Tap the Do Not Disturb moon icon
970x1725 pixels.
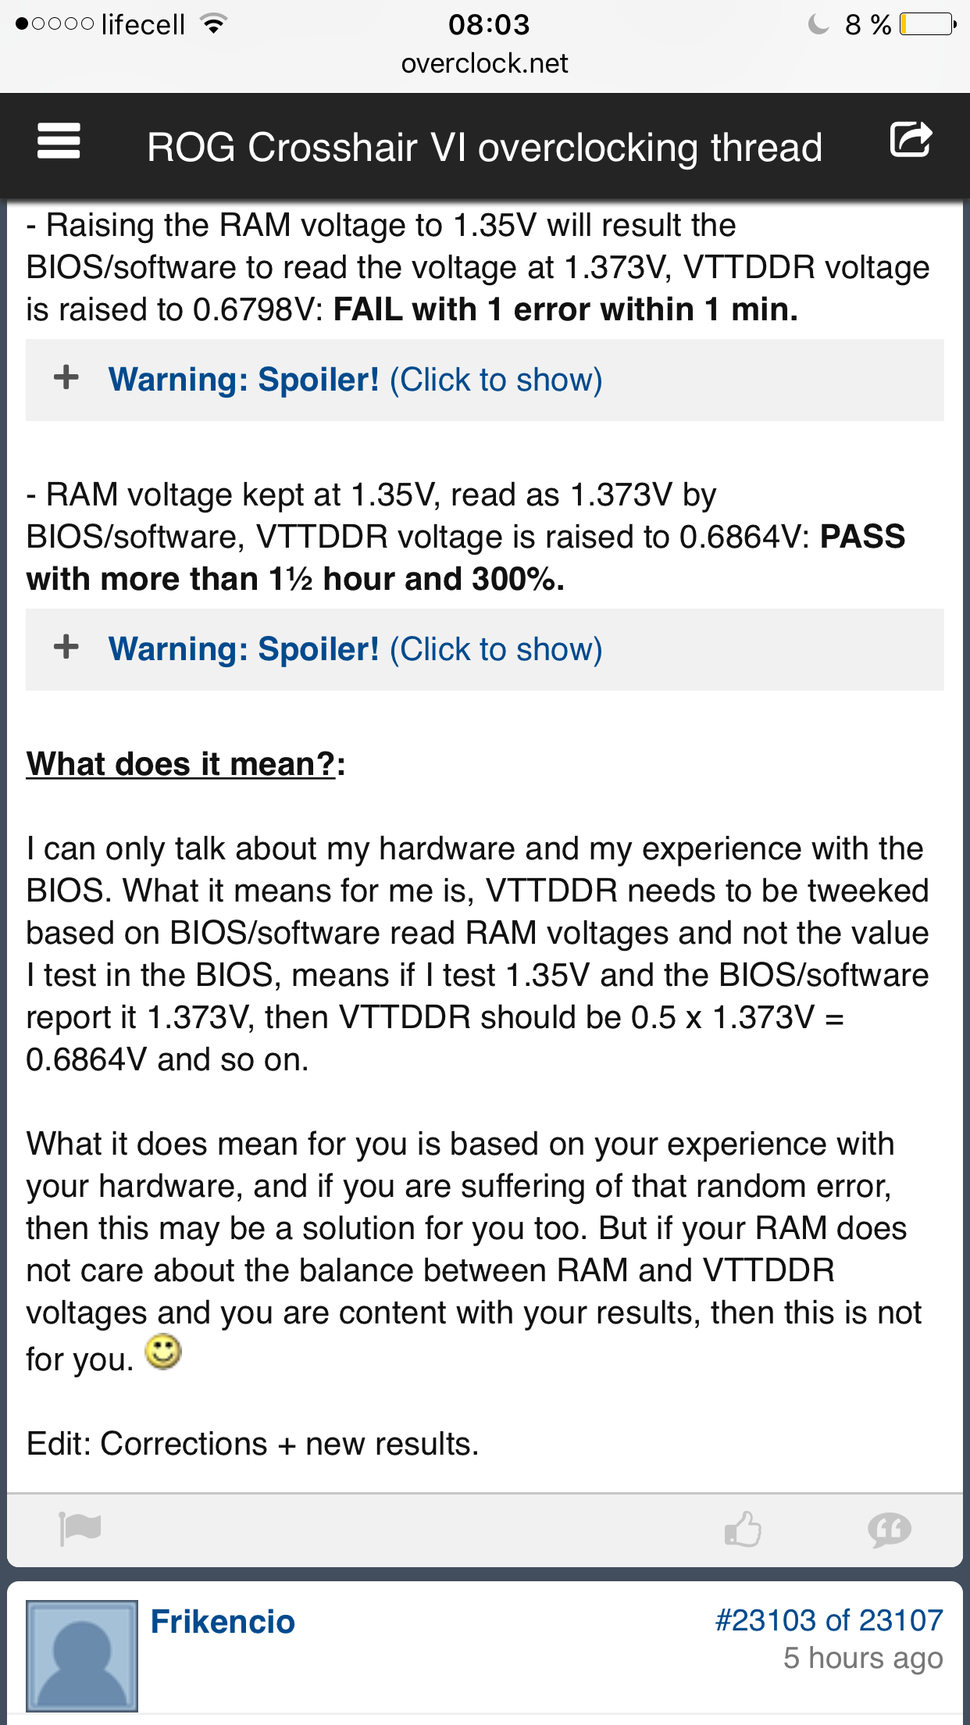(x=818, y=24)
